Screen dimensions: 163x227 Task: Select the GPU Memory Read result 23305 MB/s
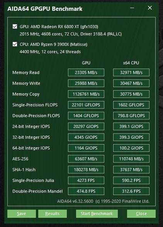point(86,72)
